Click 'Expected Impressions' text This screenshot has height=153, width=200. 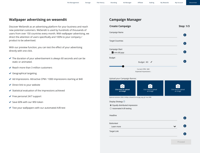(x=143, y=72)
